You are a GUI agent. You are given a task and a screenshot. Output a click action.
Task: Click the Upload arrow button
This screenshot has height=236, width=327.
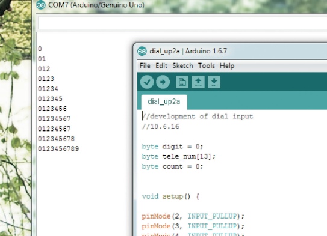[163, 82]
